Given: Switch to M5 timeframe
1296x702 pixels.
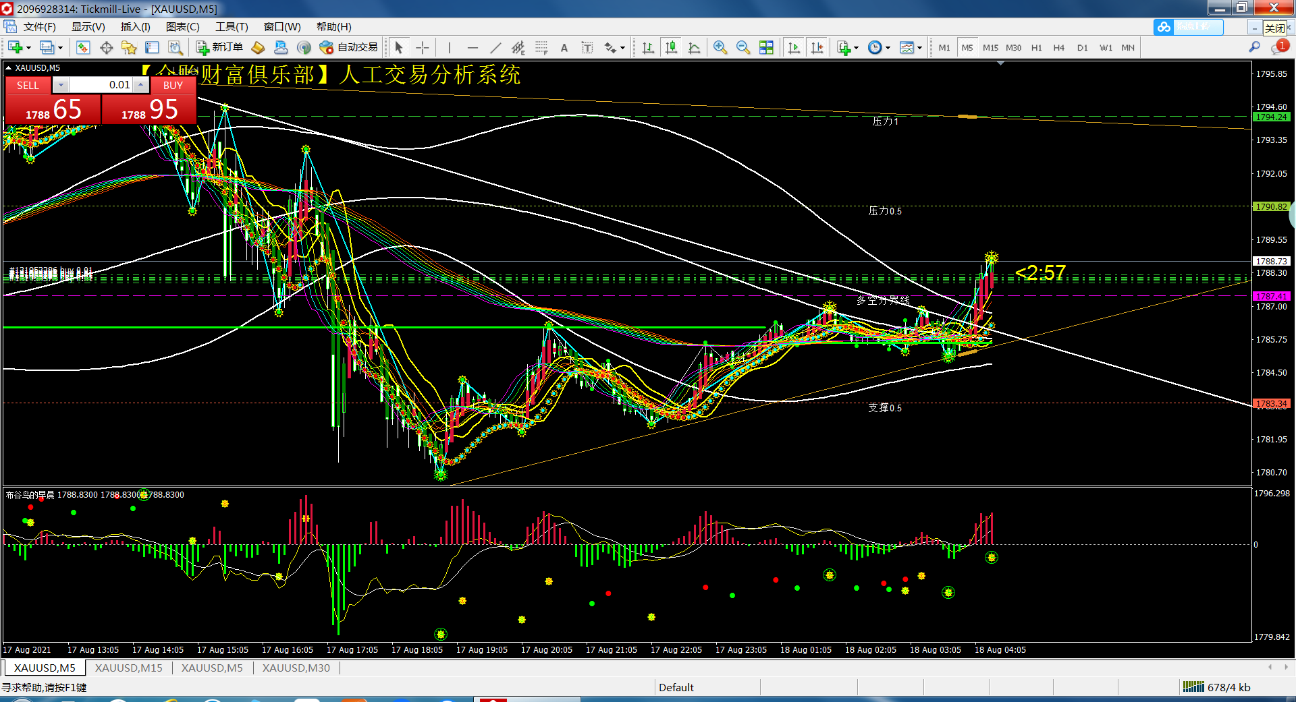Looking at the screenshot, I should (x=967, y=48).
